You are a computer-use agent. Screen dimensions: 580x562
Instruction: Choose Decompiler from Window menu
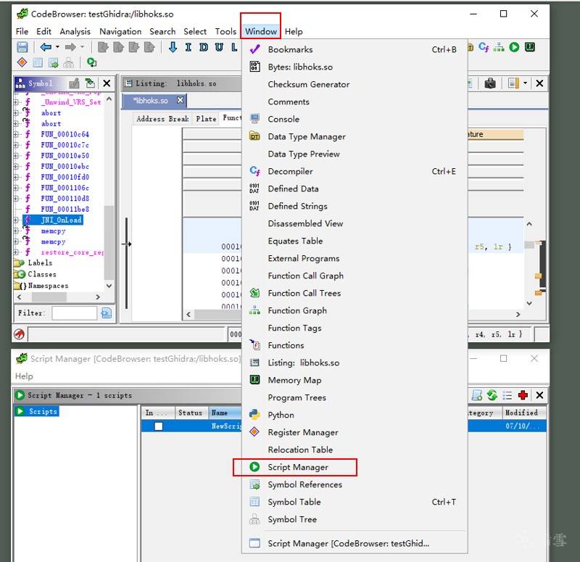(355, 171)
